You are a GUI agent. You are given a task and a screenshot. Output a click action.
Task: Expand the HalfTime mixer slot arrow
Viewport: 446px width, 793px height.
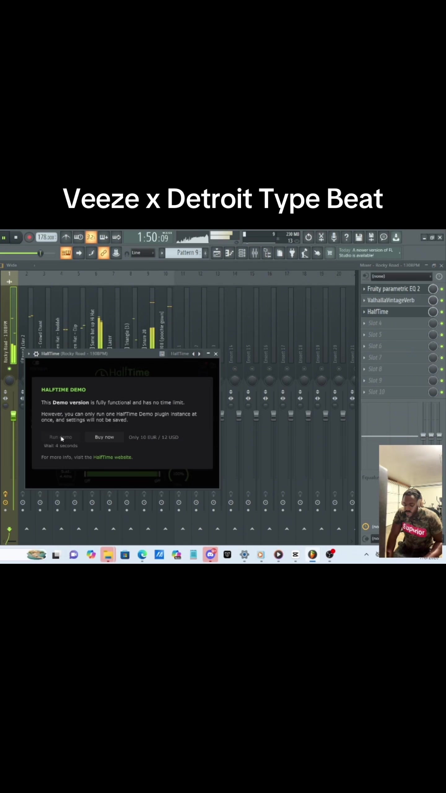(364, 312)
